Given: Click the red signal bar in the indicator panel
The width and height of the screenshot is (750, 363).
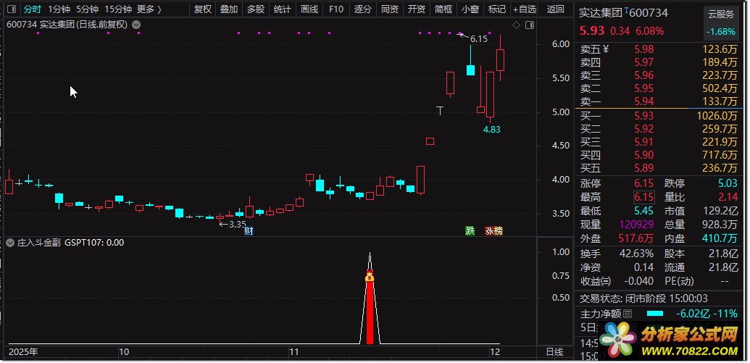Looking at the screenshot, I should pyautogui.click(x=370, y=312).
